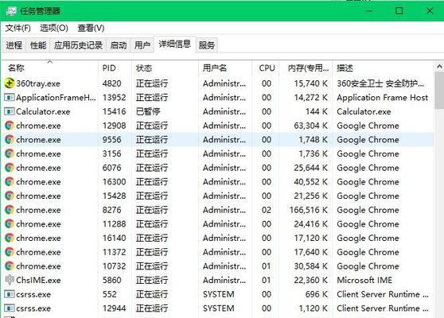The height and width of the screenshot is (318, 444).
Task: Click the 144 K memory value
Action: (317, 112)
